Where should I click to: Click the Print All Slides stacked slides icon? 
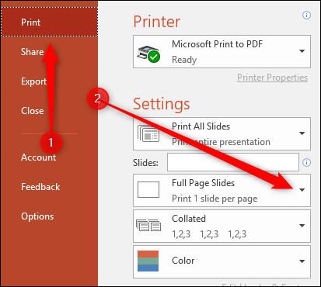coord(148,133)
